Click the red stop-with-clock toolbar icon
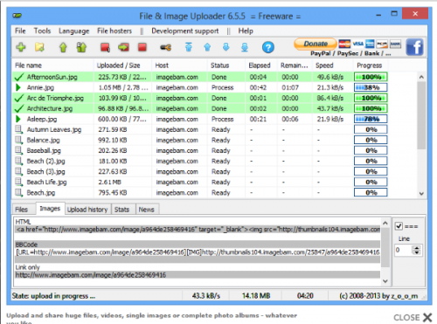The height and width of the screenshot is (324, 437). pyautogui.click(x=105, y=47)
